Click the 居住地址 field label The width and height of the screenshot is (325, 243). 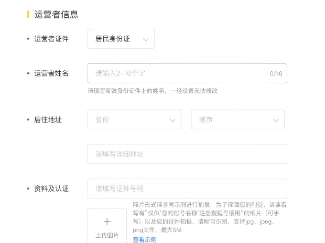click(x=48, y=119)
